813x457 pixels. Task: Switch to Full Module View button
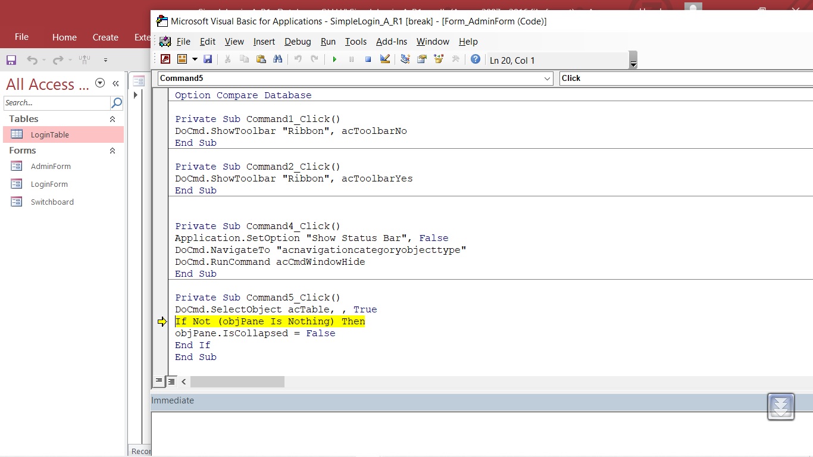pyautogui.click(x=171, y=381)
